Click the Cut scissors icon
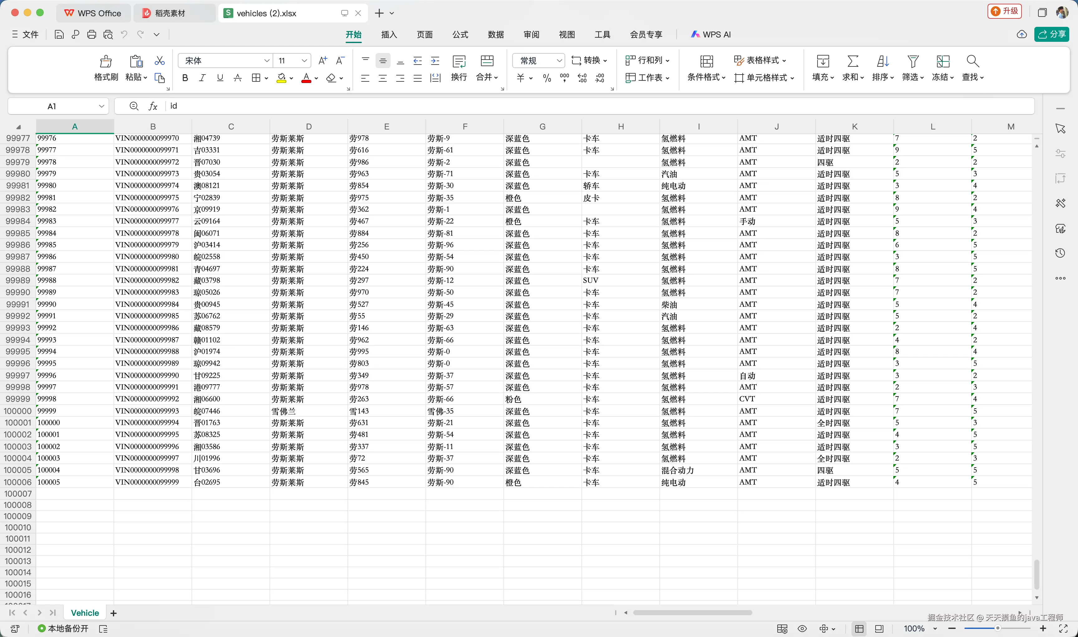The height and width of the screenshot is (637, 1078). (160, 61)
